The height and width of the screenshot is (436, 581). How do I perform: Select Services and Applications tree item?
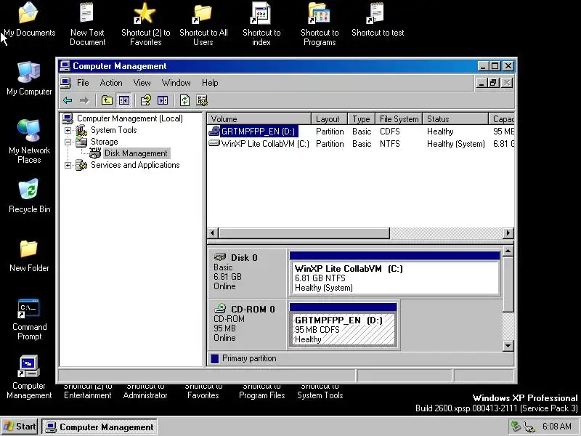[x=135, y=165]
